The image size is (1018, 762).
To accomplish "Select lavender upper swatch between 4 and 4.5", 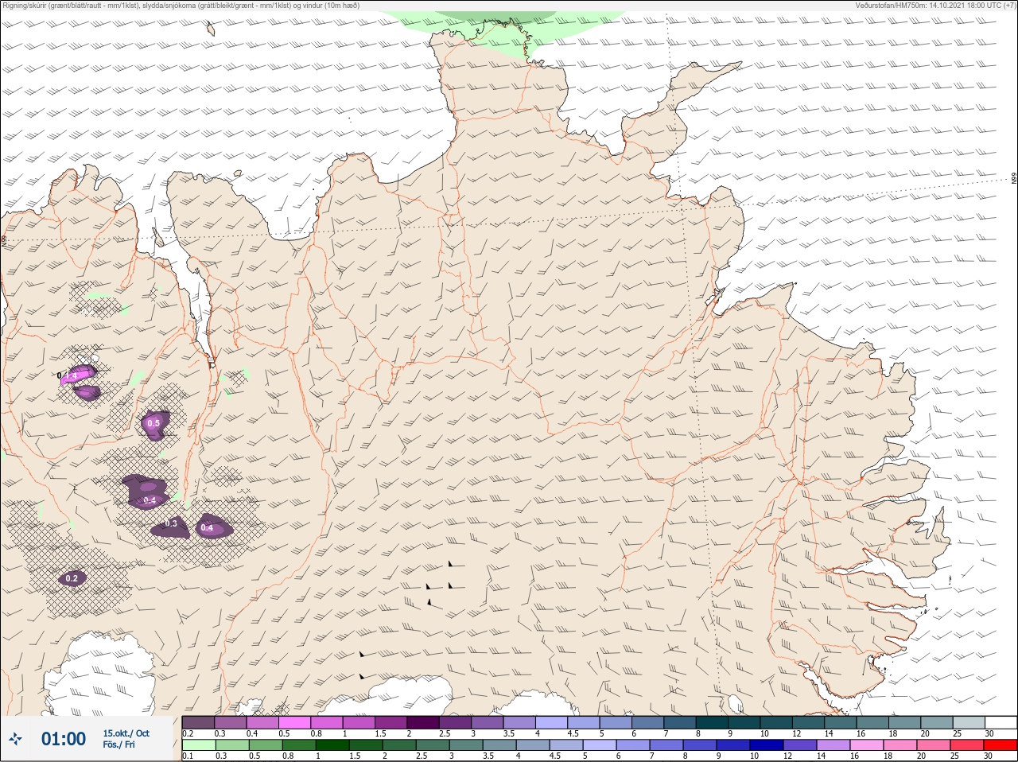I will point(551,722).
